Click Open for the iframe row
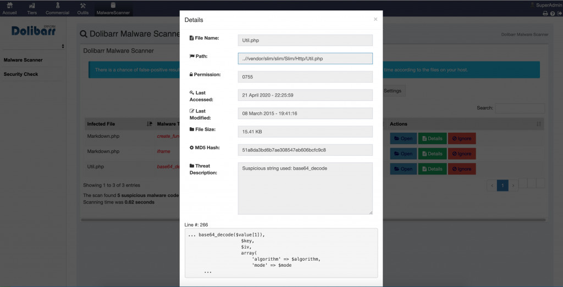Image resolution: width=563 pixels, height=287 pixels. click(x=404, y=153)
